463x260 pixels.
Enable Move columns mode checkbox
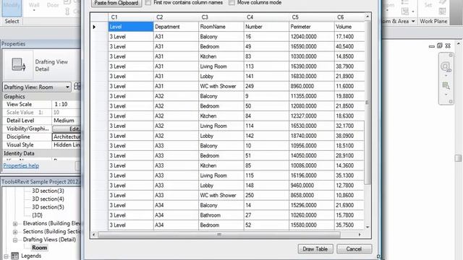[x=232, y=3]
